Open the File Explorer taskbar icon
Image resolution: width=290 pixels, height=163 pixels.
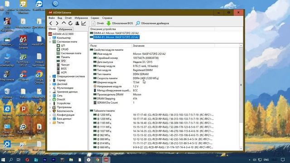pyautogui.click(x=71, y=160)
